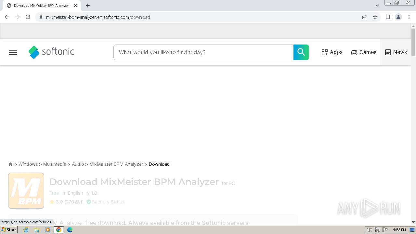The height and width of the screenshot is (234, 416).
Task: Click the scrollbar down arrow
Action: point(413,222)
